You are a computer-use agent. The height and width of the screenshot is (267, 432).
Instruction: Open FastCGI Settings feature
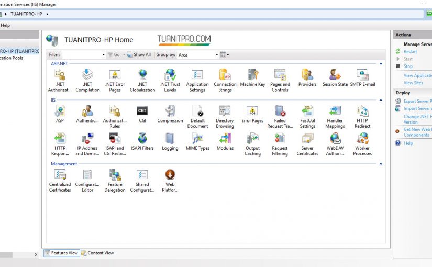pos(307,117)
